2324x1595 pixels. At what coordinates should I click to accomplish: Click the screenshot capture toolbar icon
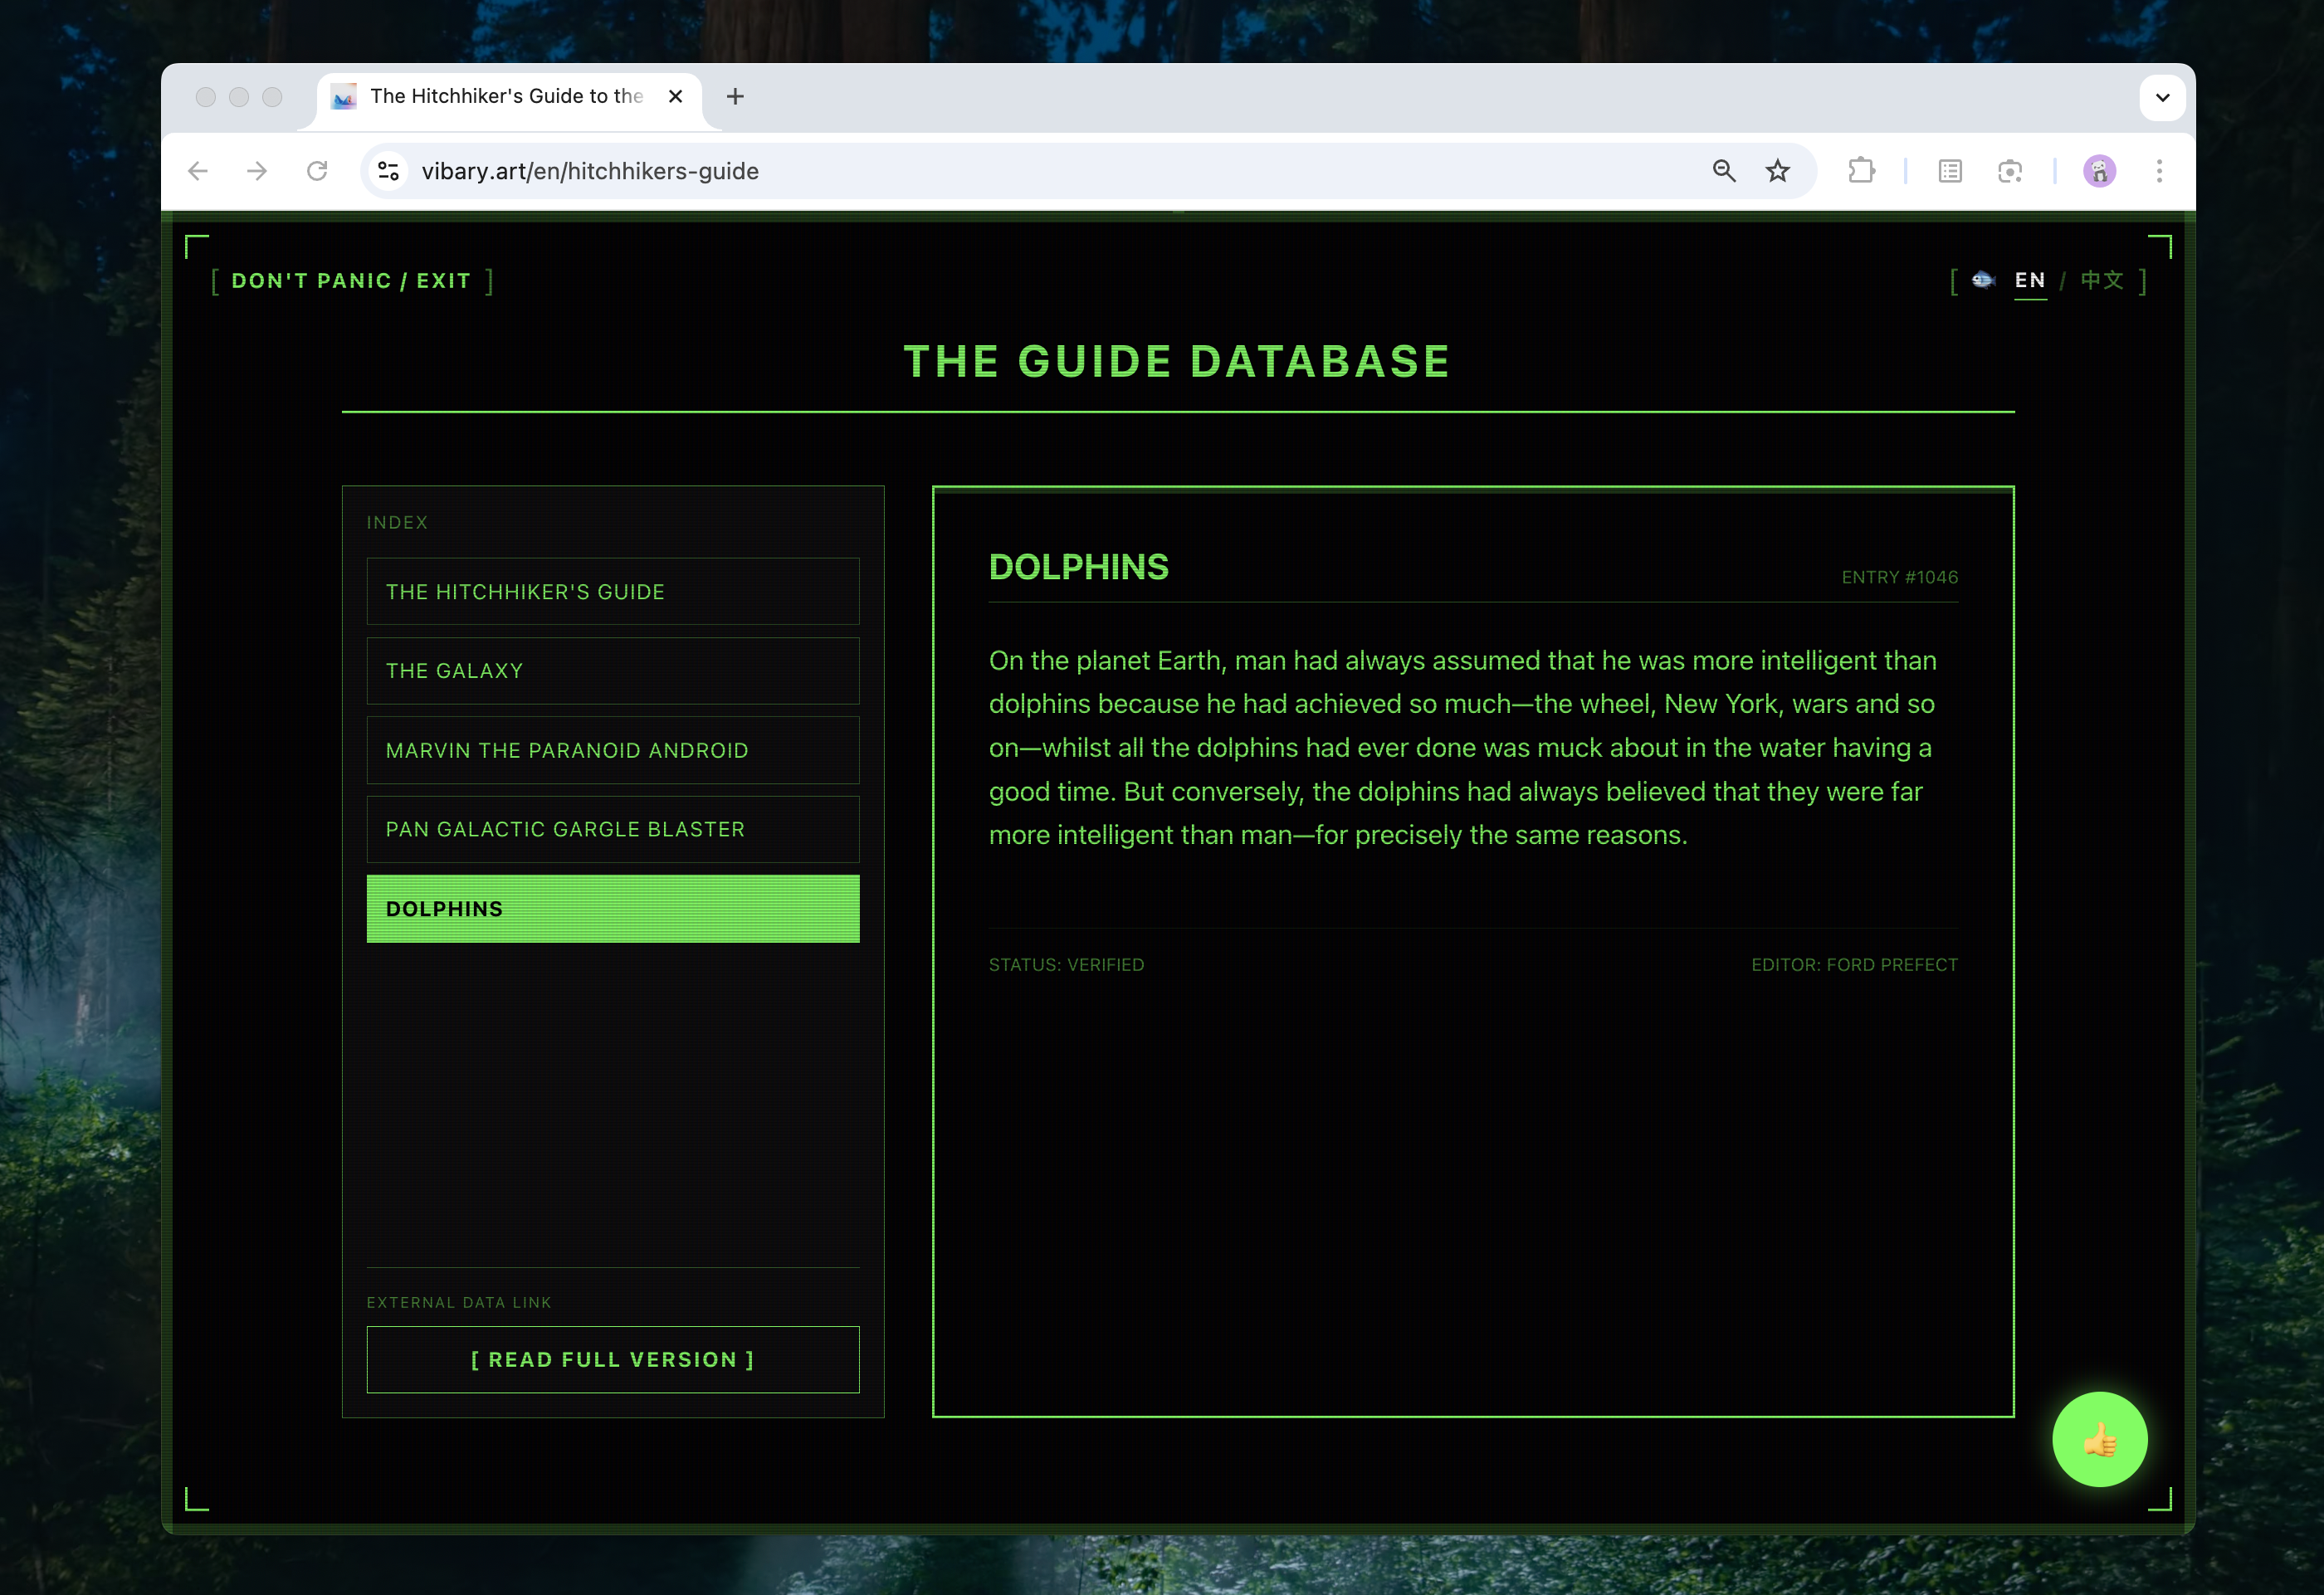[x=2009, y=171]
